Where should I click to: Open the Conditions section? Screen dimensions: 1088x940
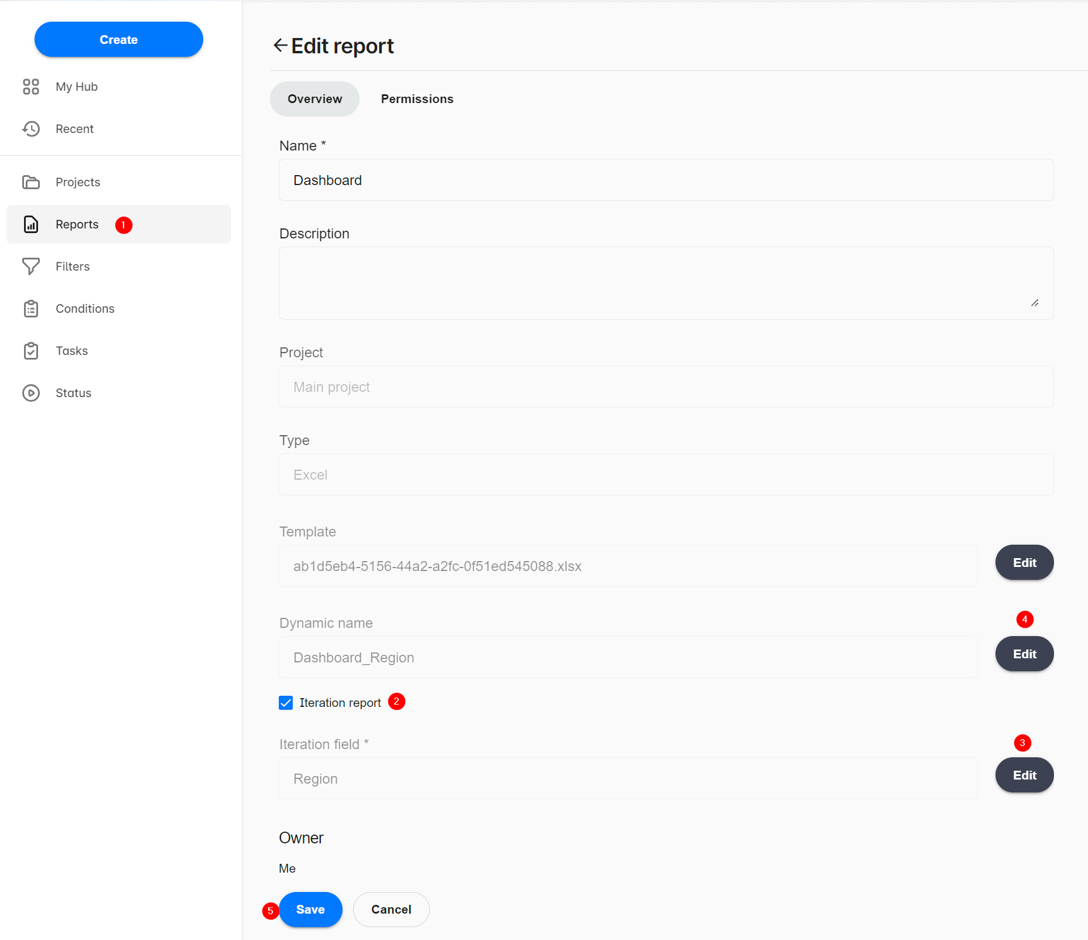click(85, 309)
